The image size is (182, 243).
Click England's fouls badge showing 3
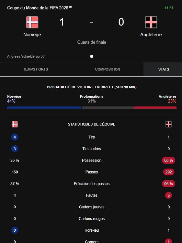(168, 195)
